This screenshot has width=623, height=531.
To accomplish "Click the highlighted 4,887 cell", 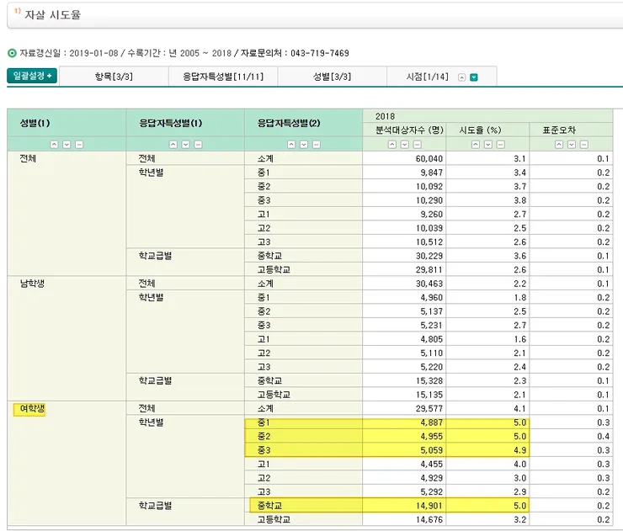I will [x=404, y=422].
